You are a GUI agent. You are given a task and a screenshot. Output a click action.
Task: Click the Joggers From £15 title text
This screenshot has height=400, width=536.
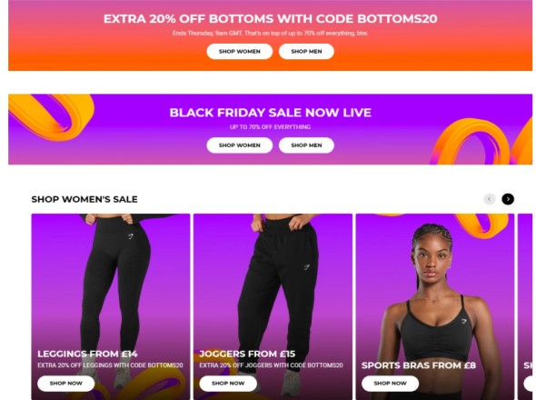coord(247,354)
